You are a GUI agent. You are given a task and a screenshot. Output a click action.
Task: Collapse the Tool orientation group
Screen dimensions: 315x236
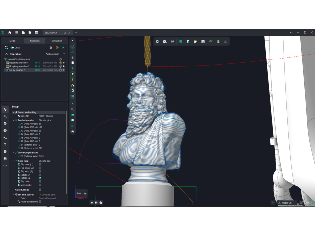(x=14, y=120)
